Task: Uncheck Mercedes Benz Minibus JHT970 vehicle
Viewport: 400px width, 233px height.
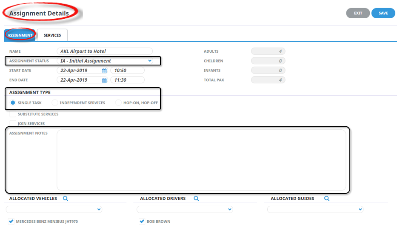Action: (11, 221)
